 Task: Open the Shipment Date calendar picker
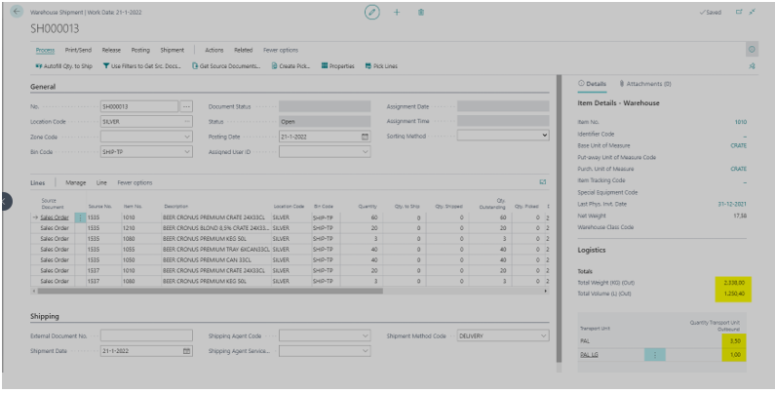click(x=187, y=350)
